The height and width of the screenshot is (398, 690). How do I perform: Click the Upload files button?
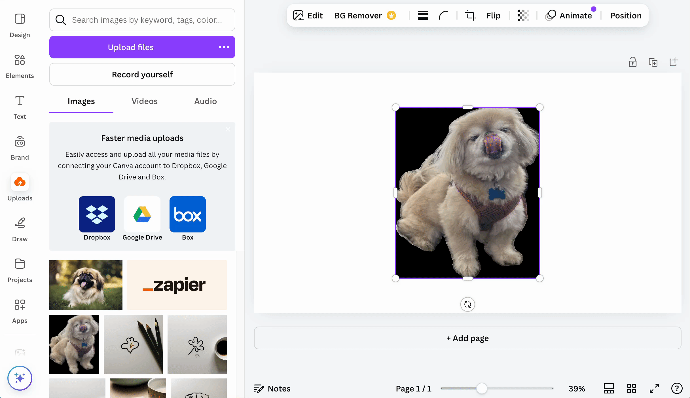[x=131, y=47]
